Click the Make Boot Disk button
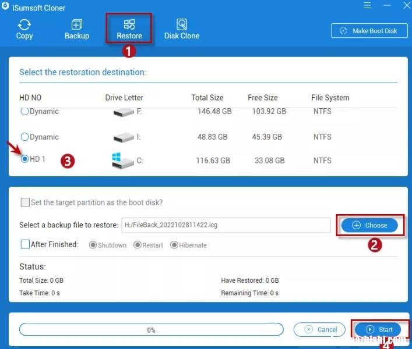412x349 pixels. [369, 31]
